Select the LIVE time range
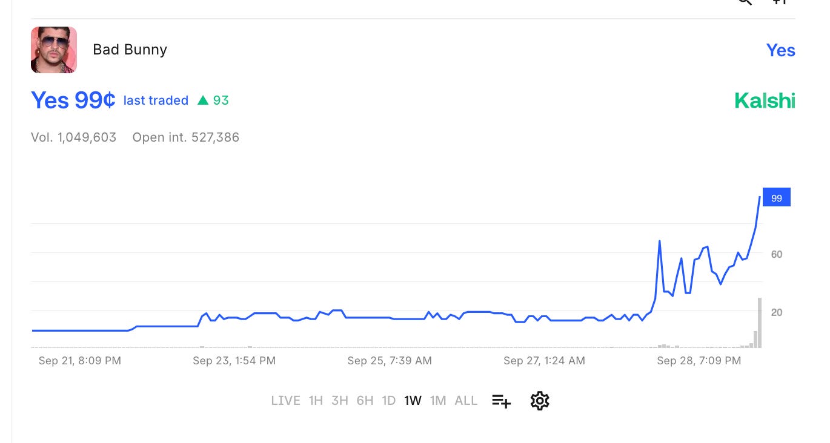The width and height of the screenshot is (830, 443). [x=285, y=401]
